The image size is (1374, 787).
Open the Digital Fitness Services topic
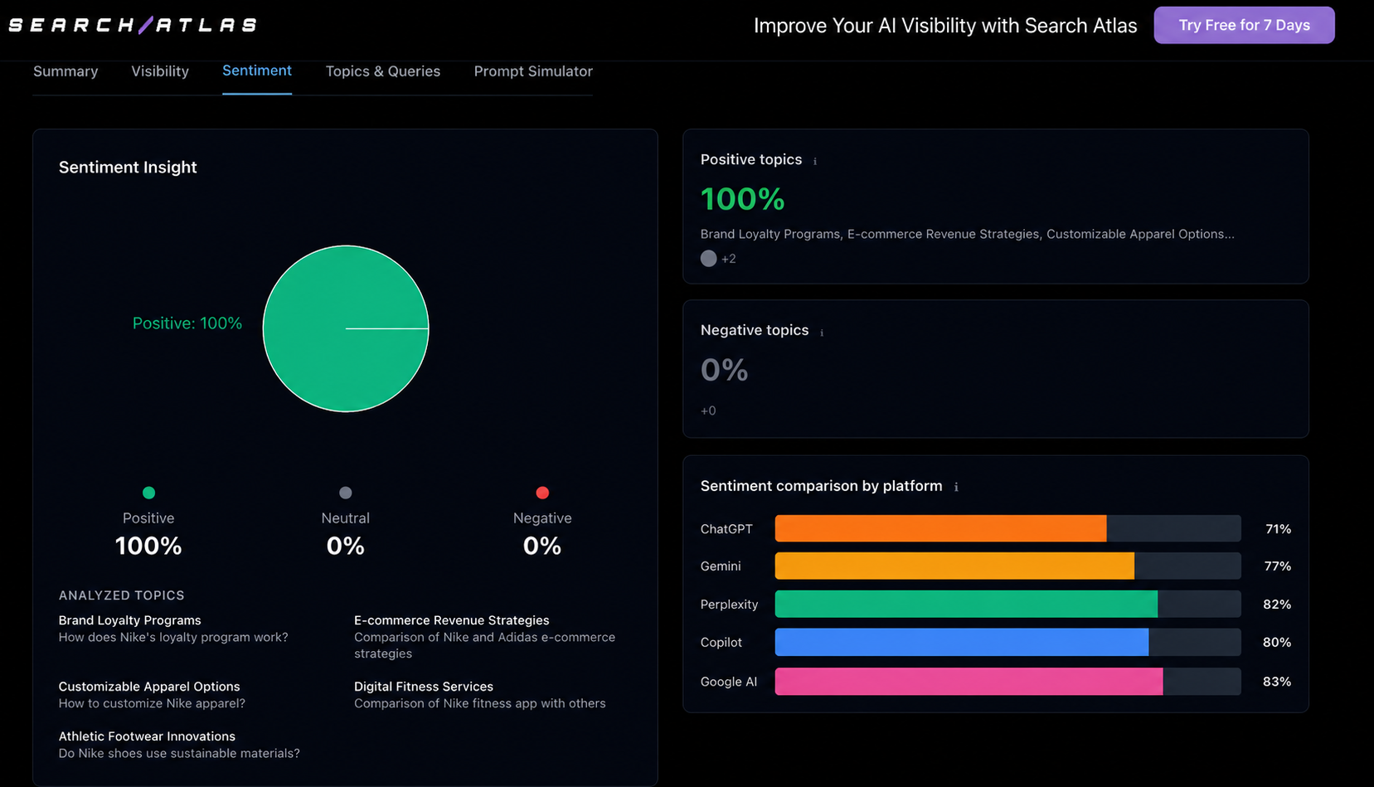click(x=424, y=687)
